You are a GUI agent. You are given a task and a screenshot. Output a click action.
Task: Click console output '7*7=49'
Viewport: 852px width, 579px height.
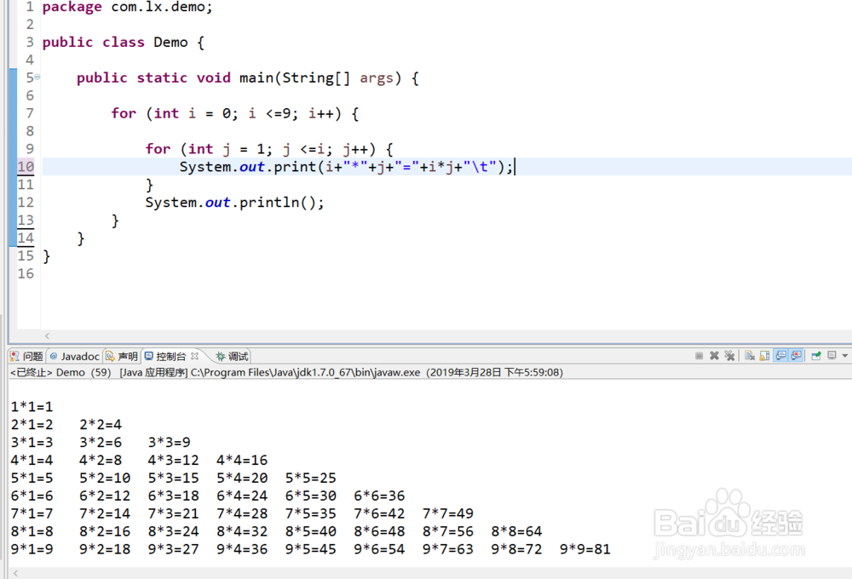coord(448,513)
